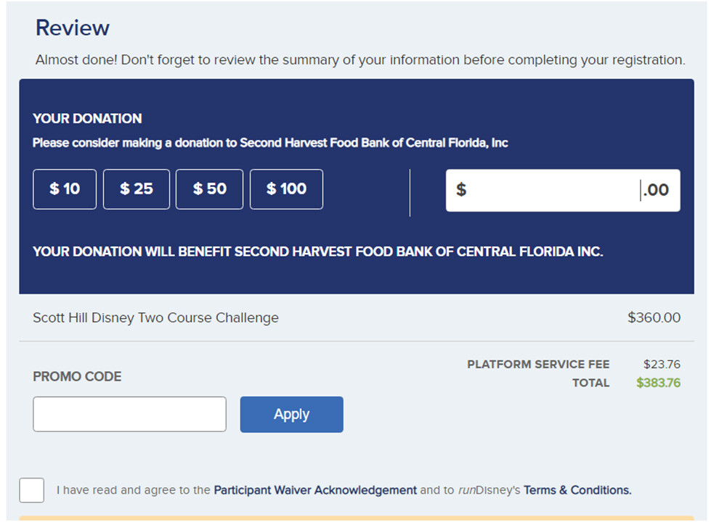Image resolution: width=711 pixels, height=522 pixels.
Task: Click the YOUR DONATION section heading
Action: coord(87,119)
